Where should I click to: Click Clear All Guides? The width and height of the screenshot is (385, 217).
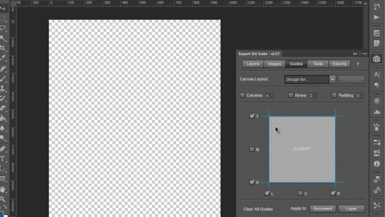click(x=258, y=209)
